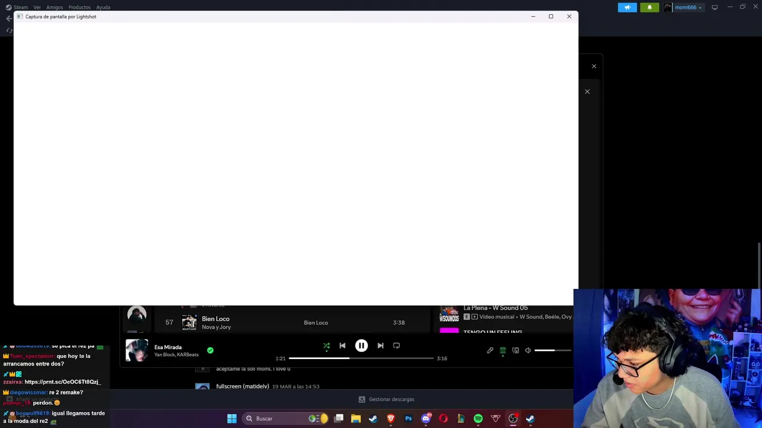762x428 pixels.
Task: Toggle the Spotify queue view
Action: [503, 350]
